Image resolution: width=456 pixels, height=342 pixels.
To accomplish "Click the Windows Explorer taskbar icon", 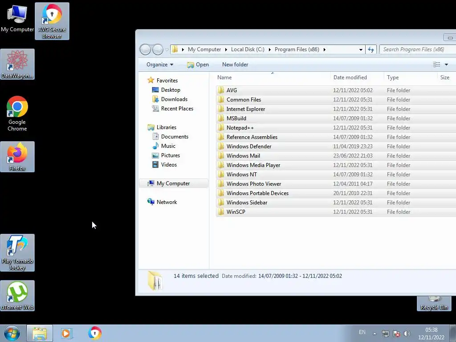I will 40,333.
